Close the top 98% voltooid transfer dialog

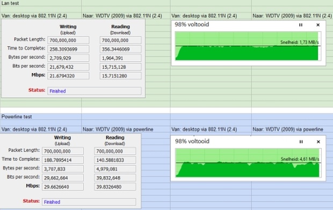(318, 25)
